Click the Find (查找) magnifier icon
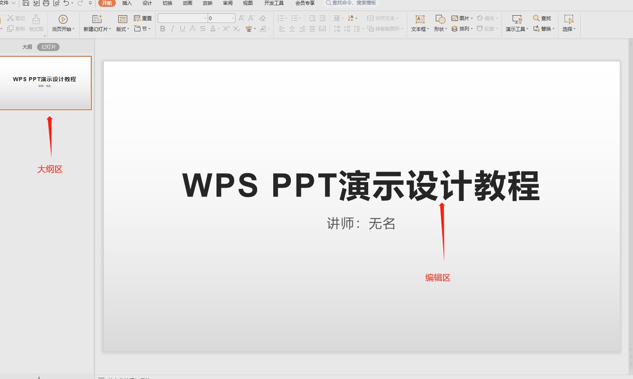Screen dimensions: 633x379 (x=536, y=18)
